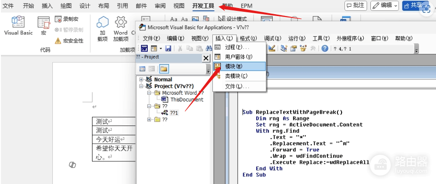The width and height of the screenshot is (436, 184).
Task: Select ThisDocument in the project tree
Action: tap(187, 100)
